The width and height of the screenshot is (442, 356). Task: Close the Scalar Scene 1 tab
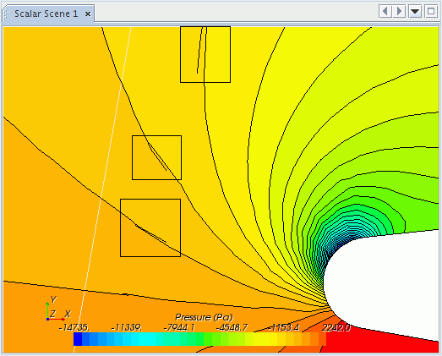click(88, 14)
